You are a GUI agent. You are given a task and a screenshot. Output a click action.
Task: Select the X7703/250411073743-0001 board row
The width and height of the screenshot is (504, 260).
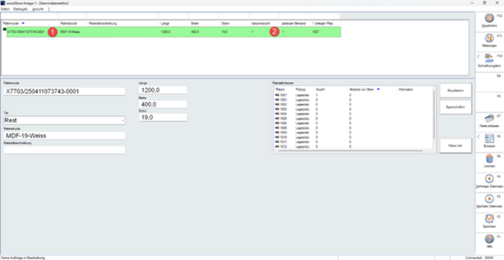point(174,32)
